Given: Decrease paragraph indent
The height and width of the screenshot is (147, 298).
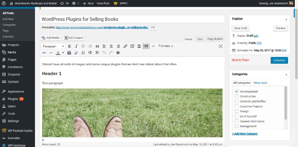Looking at the screenshot, I should (90, 53).
